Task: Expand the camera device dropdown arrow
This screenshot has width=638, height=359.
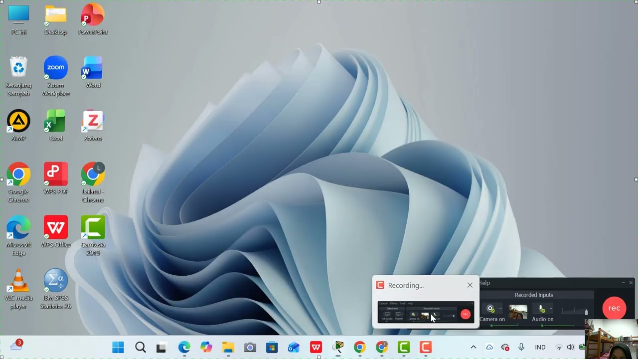Action: (500, 309)
